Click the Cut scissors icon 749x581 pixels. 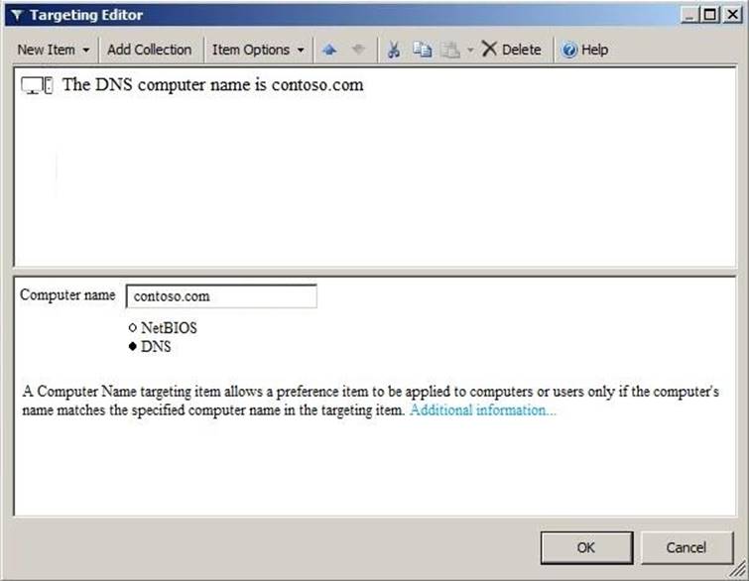coord(394,50)
